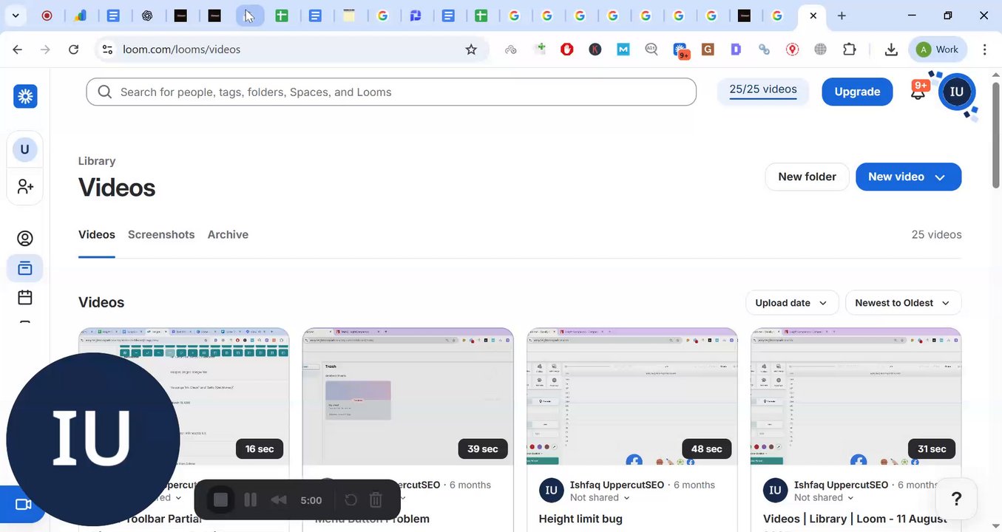
Task: Click the Upgrade button
Action: pyautogui.click(x=857, y=92)
